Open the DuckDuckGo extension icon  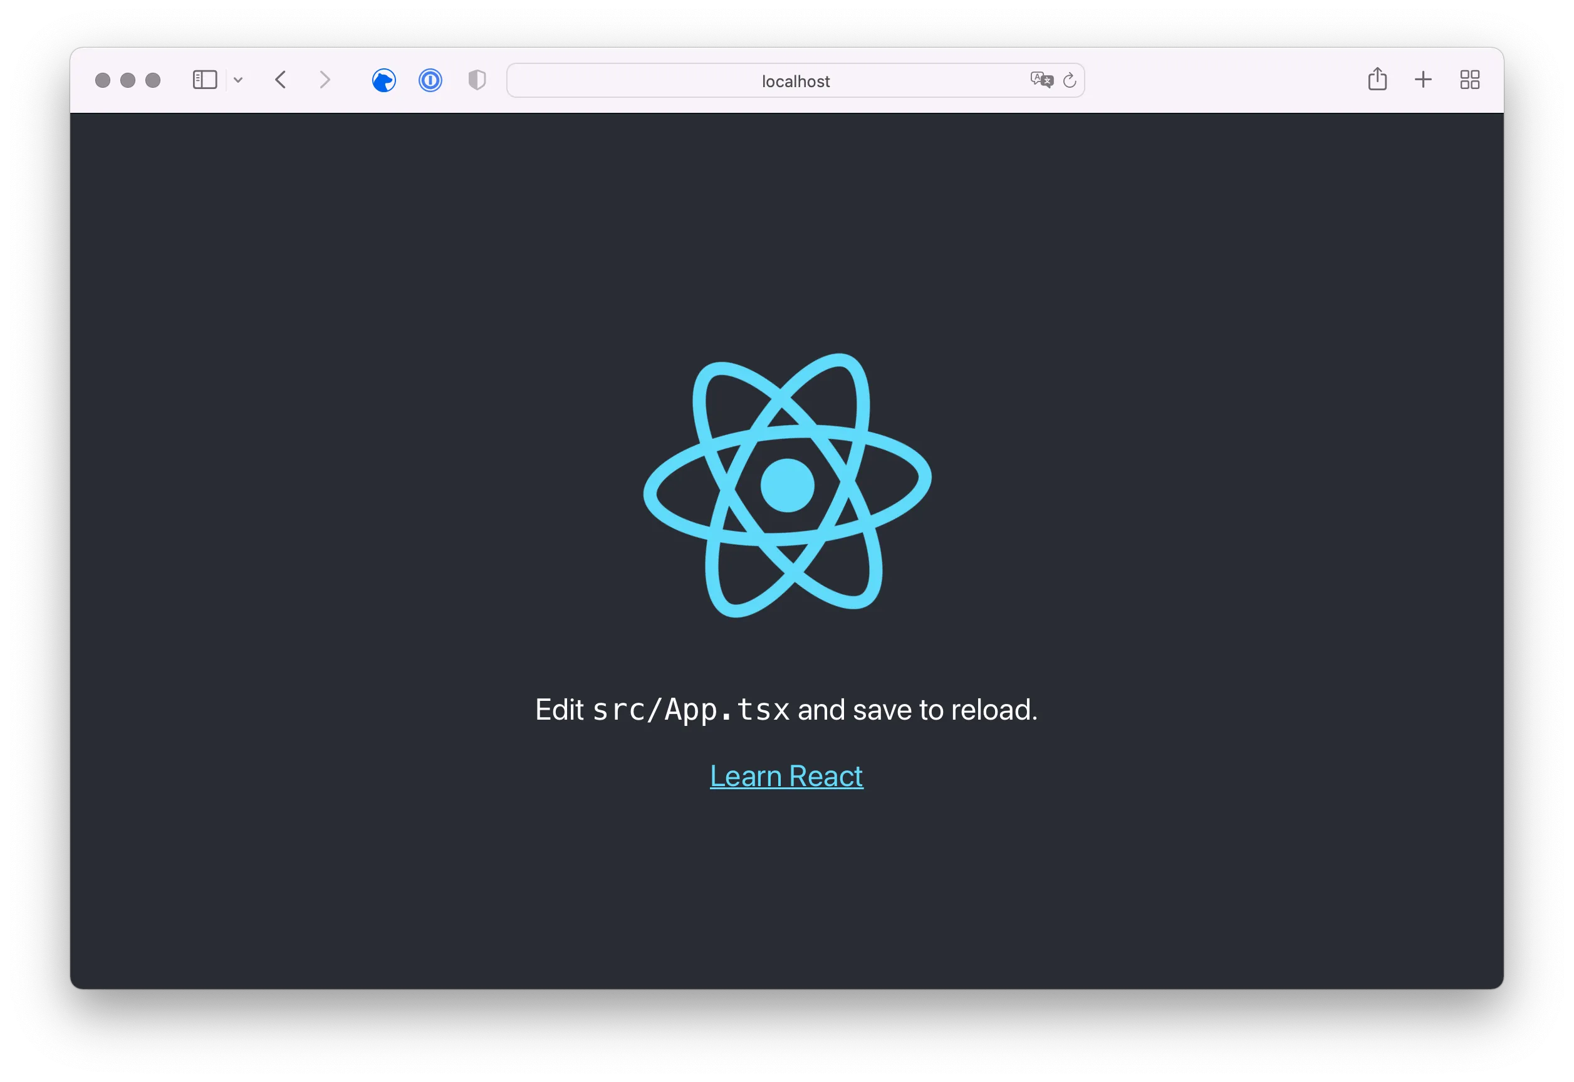point(383,80)
